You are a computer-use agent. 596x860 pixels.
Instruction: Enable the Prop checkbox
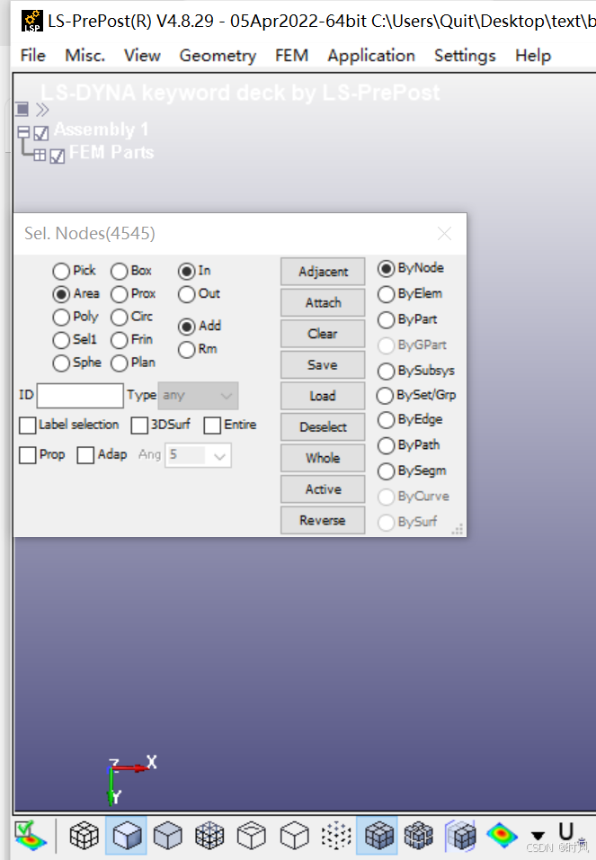pos(27,455)
